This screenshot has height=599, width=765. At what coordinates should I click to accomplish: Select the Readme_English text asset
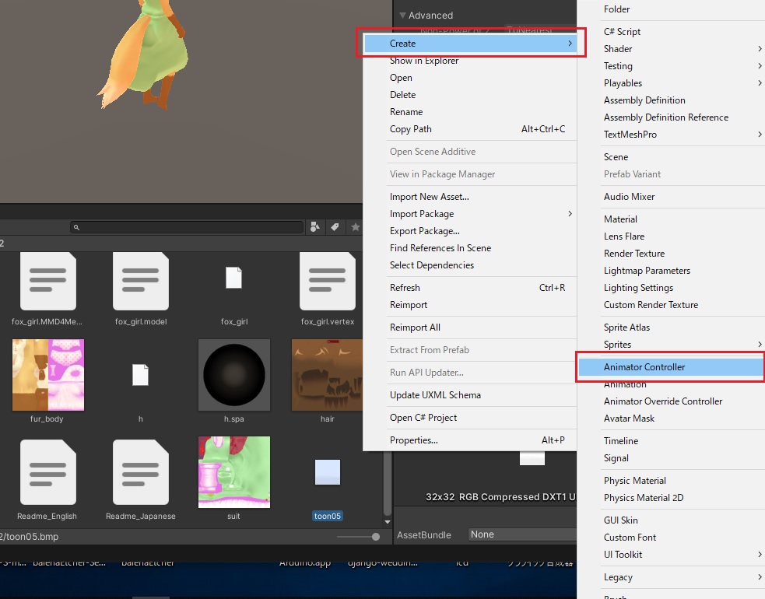(x=47, y=472)
